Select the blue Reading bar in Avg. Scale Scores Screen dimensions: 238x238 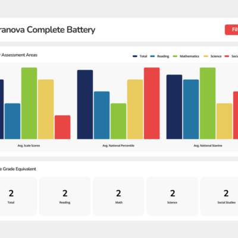(x=12, y=121)
